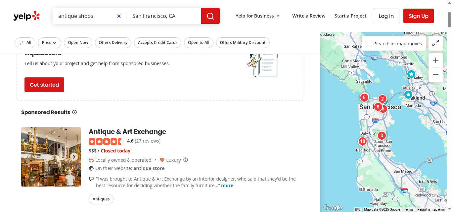Click the 4.6 (27 reviews) text
452x212 pixels.
click(x=144, y=141)
